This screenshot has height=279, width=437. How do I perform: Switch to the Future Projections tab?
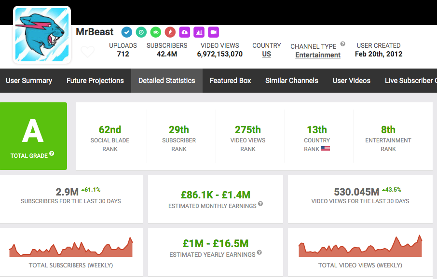coord(95,81)
